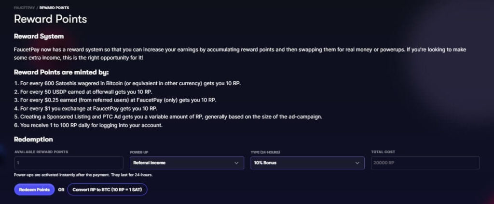Click the large Reward Points page heading

click(50, 19)
